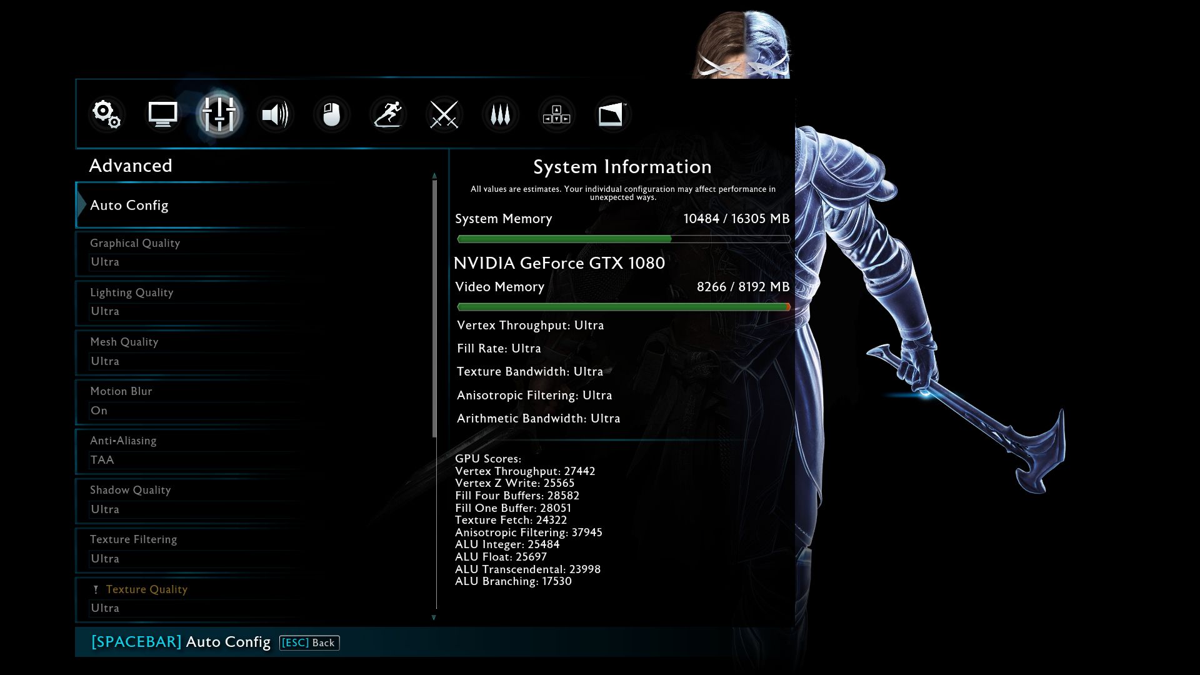The width and height of the screenshot is (1200, 675).
Task: Click the settings list scrollbar down arrow
Action: tap(434, 617)
